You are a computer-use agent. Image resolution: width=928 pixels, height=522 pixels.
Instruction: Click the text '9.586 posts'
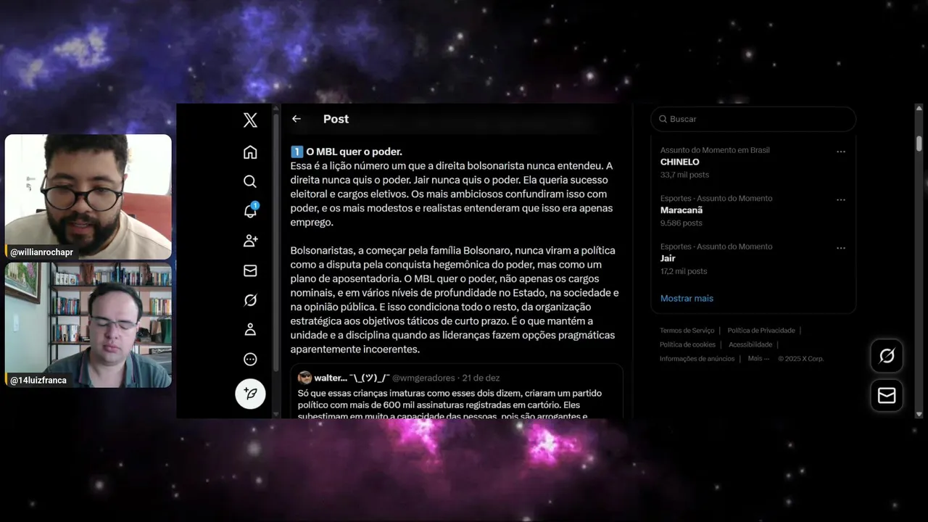click(681, 223)
